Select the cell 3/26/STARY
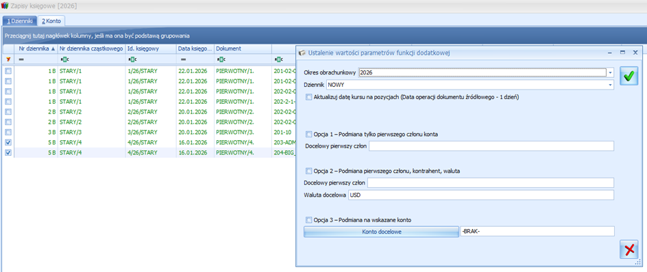This screenshot has height=272, width=647. (151, 132)
